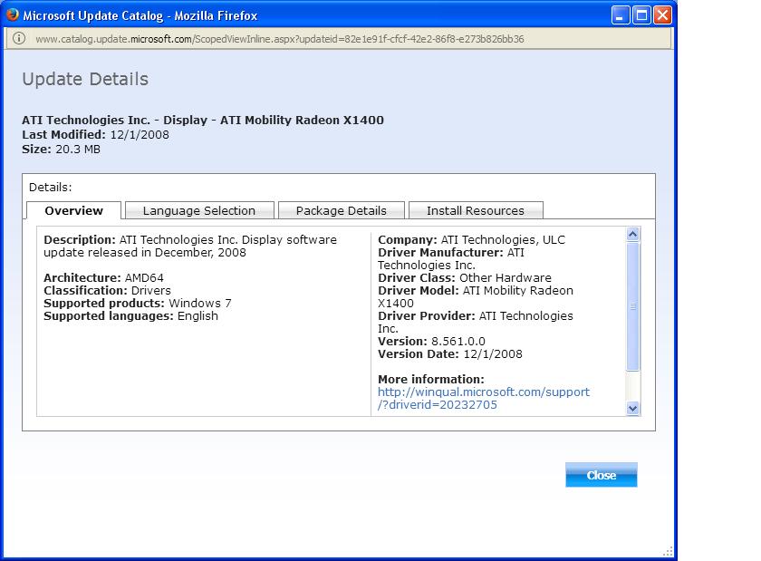Click the Update Details heading
The width and height of the screenshot is (761, 561).
(x=85, y=79)
